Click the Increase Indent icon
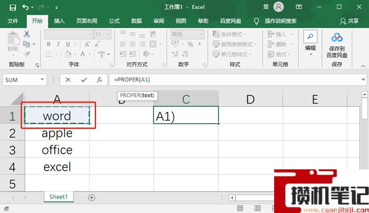Screen dimensions: 369x213 (132, 54)
